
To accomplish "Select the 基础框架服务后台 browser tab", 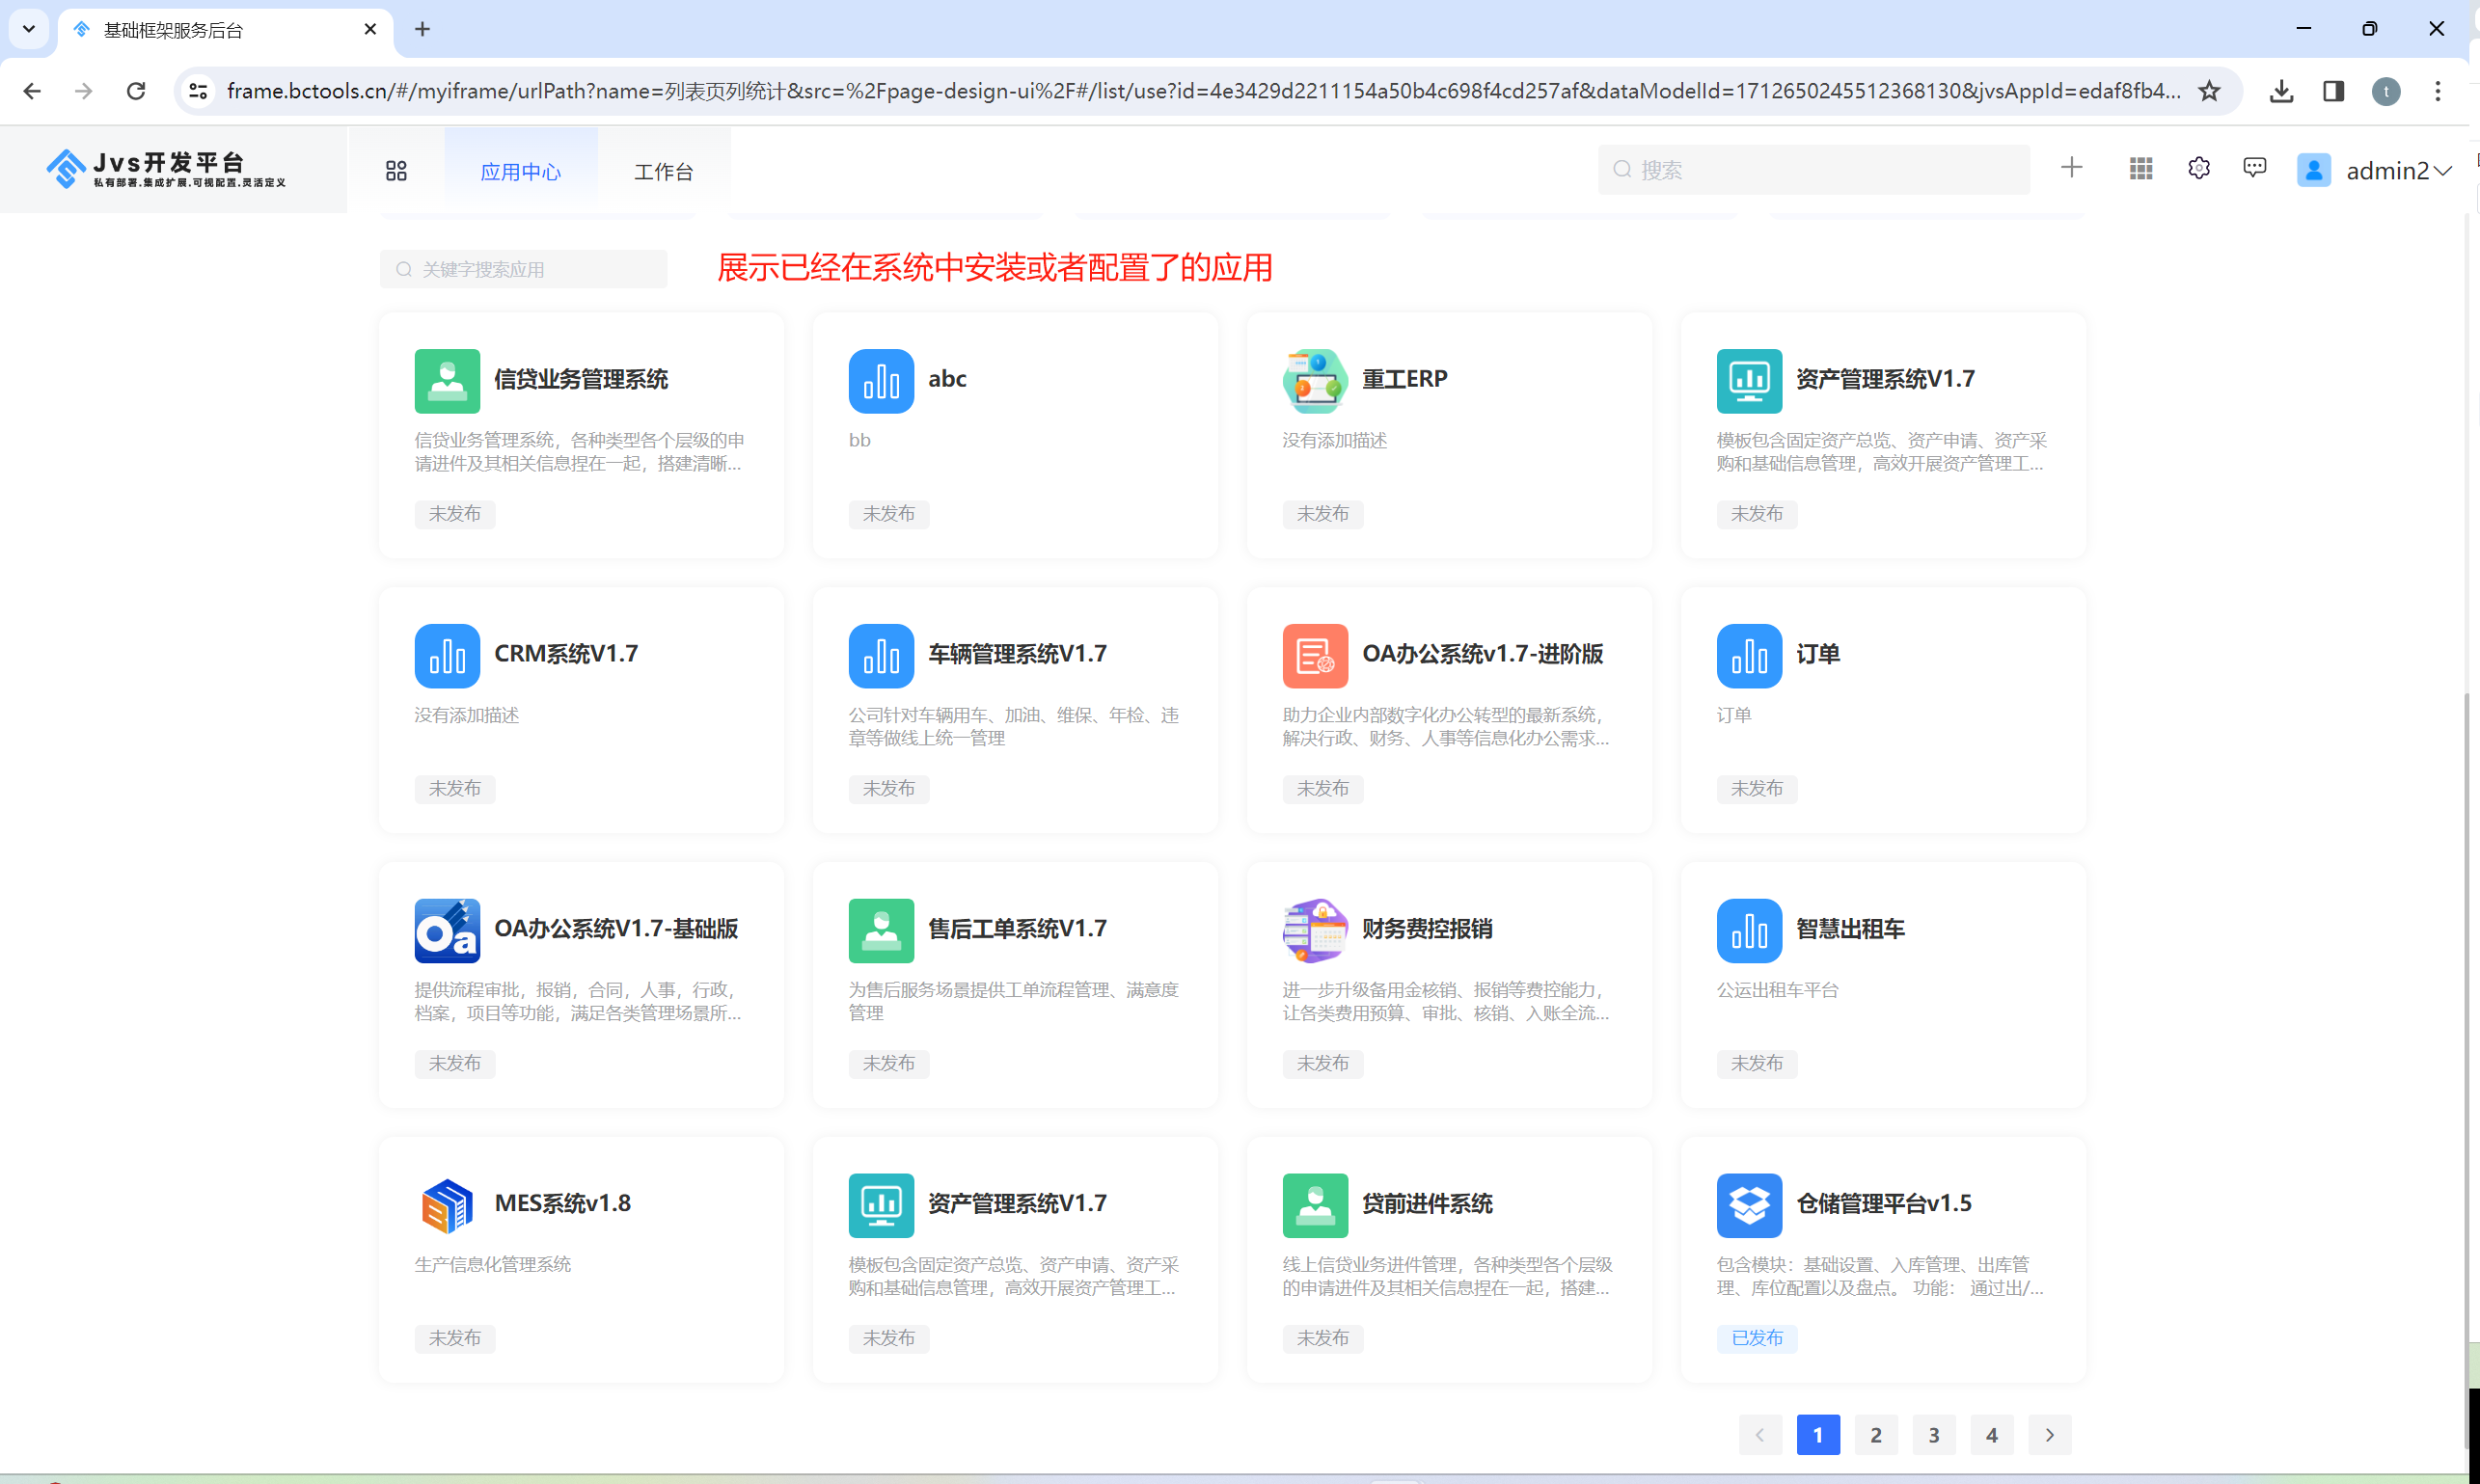I will coord(226,30).
